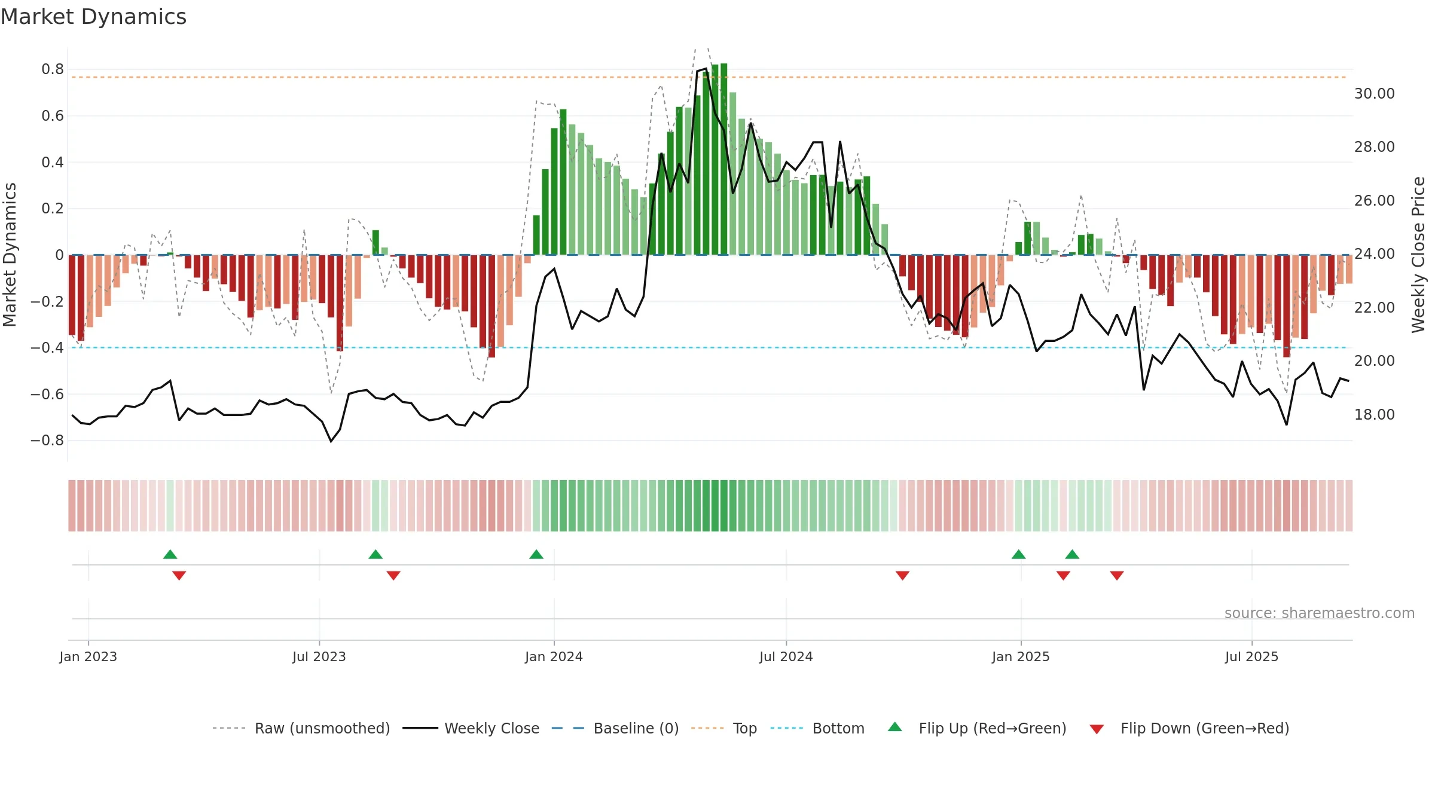Click the −0.4 left axis tick
This screenshot has width=1435, height=807.
pyautogui.click(x=47, y=348)
